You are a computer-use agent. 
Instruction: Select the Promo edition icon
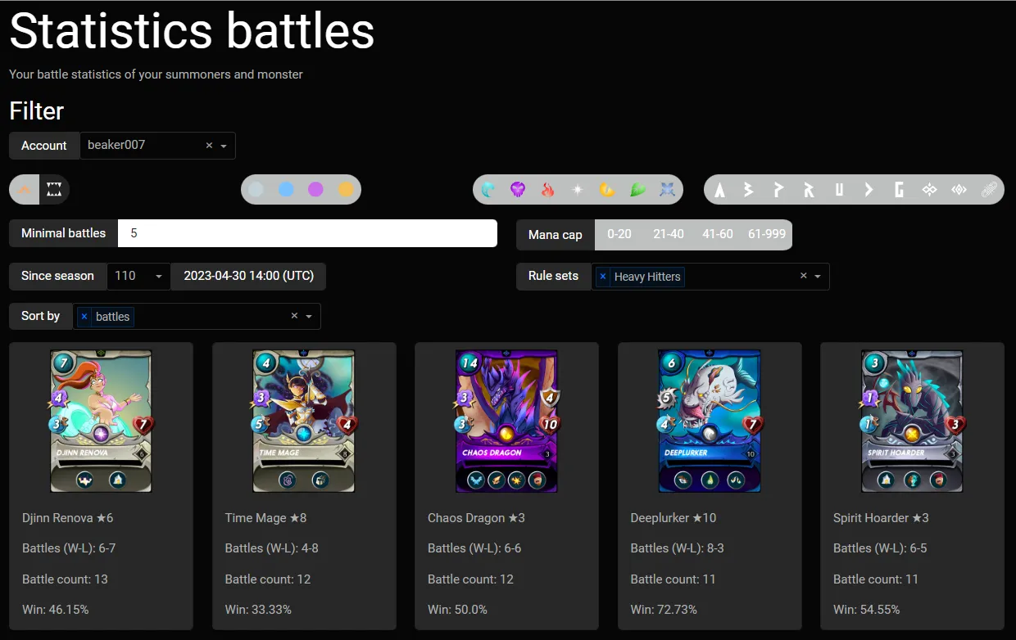click(778, 190)
